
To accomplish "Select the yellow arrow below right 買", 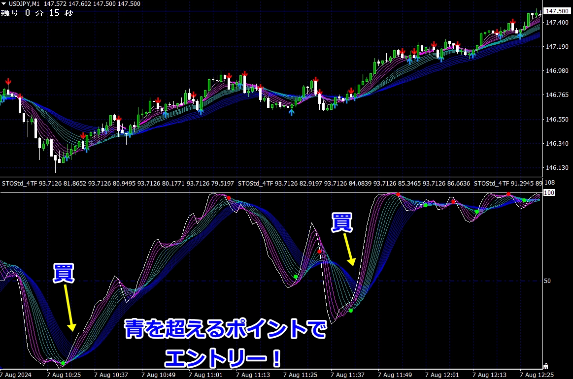I will point(348,250).
